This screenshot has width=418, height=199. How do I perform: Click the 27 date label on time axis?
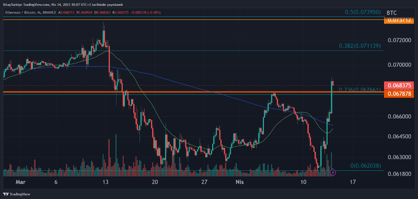click(x=204, y=182)
